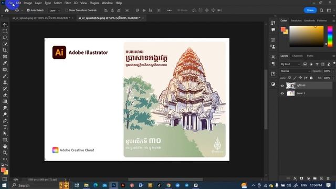Viewport: 336px width, 189px height.
Task: Delete layer with the trash icon
Action: [x=328, y=178]
